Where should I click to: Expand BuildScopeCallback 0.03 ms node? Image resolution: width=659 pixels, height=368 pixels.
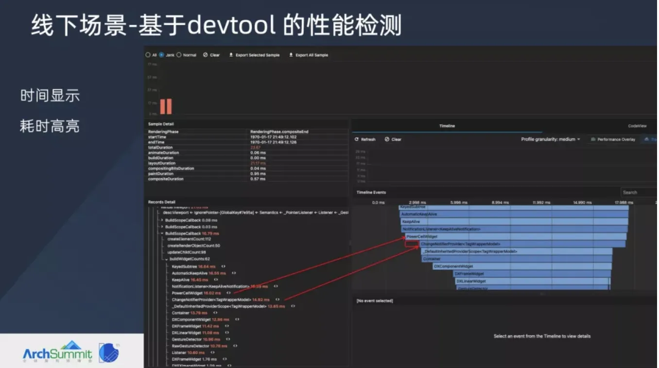162,227
